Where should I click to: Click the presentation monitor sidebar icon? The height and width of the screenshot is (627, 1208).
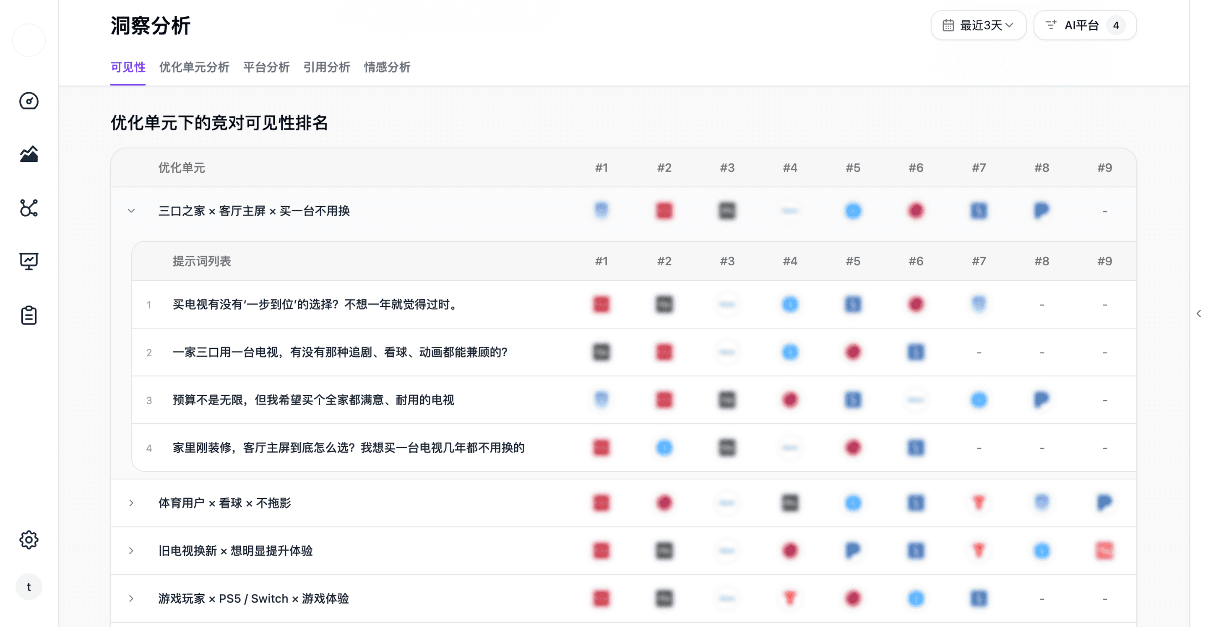29,261
